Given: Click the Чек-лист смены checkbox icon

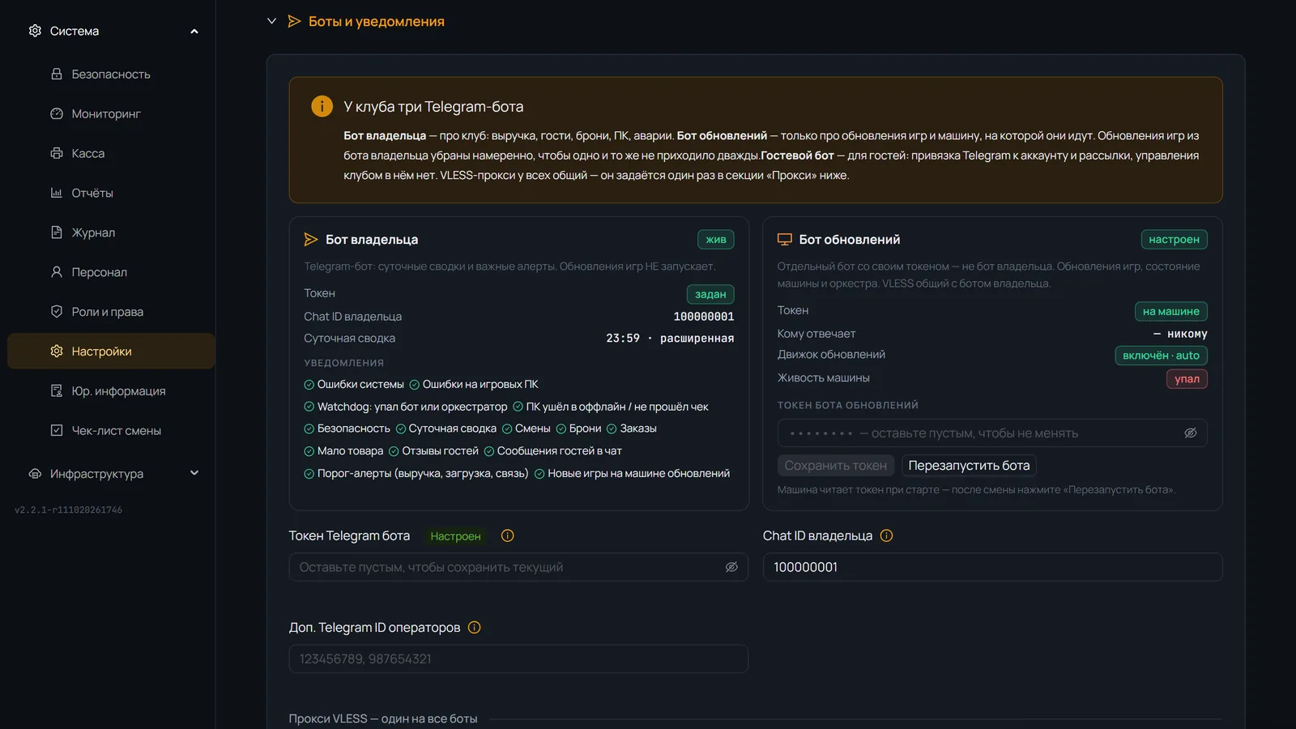Looking at the screenshot, I should tap(57, 431).
